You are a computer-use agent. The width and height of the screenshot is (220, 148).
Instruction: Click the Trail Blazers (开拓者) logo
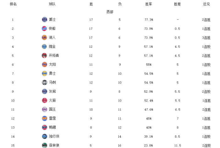44,56
